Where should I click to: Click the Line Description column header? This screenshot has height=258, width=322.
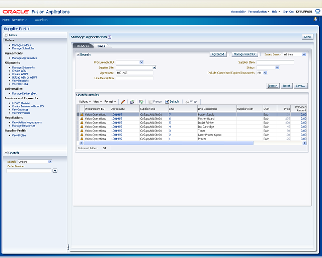217,109
